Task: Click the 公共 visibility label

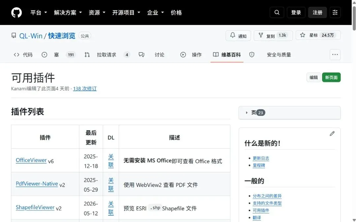Action: pos(85,36)
